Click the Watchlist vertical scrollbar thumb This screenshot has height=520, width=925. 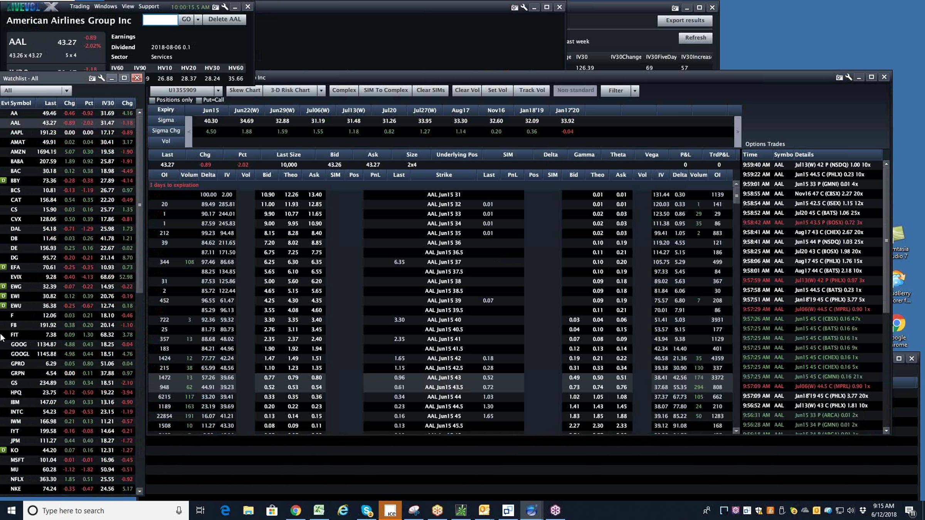click(140, 205)
